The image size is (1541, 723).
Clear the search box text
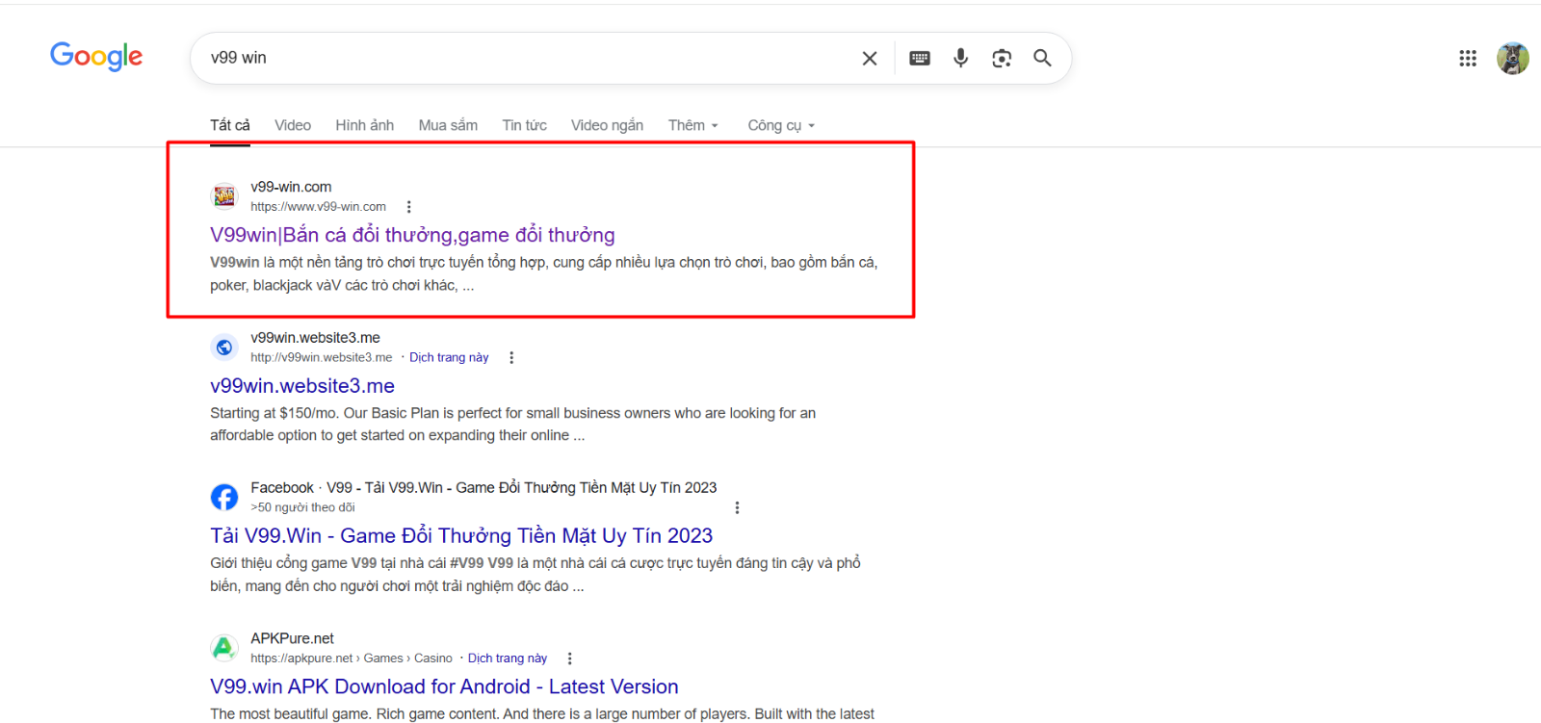tap(869, 59)
